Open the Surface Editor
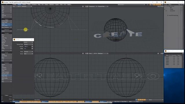Viewport: 185px width, 104px height. [7, 21]
